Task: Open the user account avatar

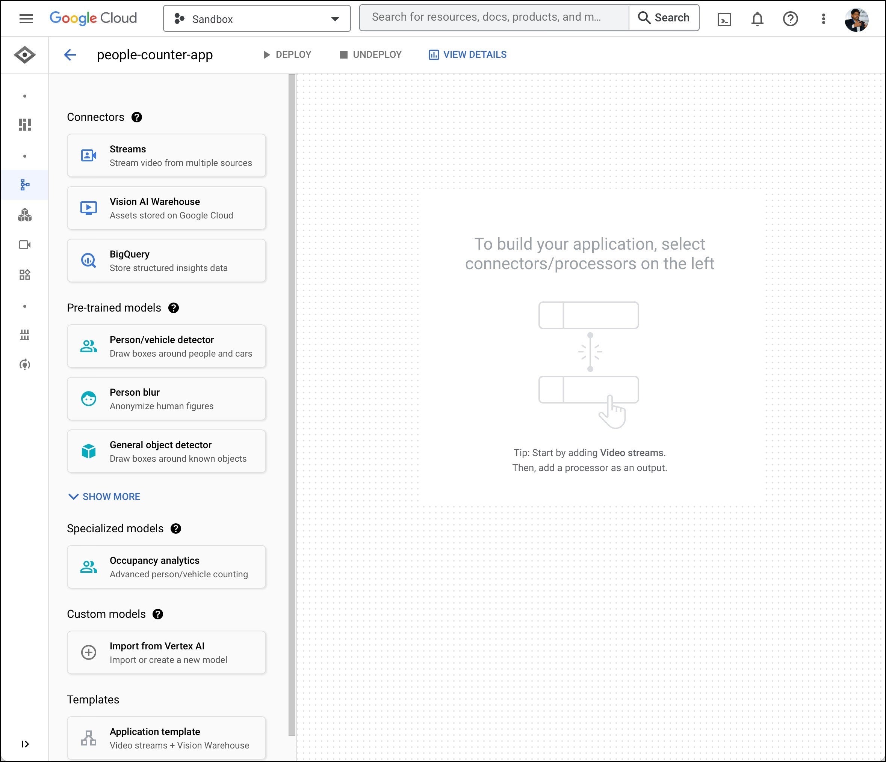Action: click(x=856, y=19)
